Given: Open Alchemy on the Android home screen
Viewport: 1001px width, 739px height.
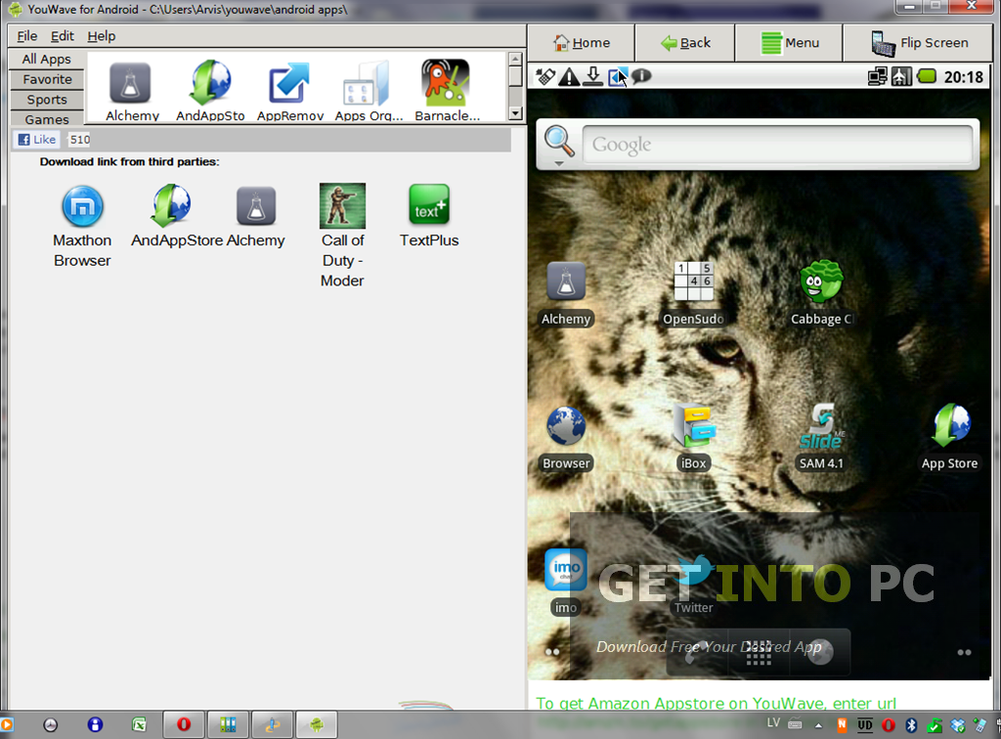Looking at the screenshot, I should (566, 294).
